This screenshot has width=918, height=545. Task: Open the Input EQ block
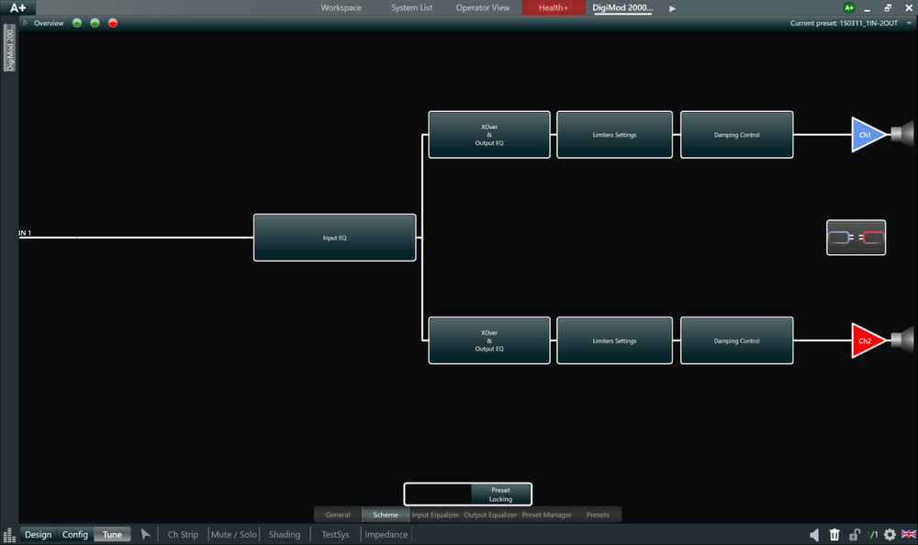click(x=334, y=238)
